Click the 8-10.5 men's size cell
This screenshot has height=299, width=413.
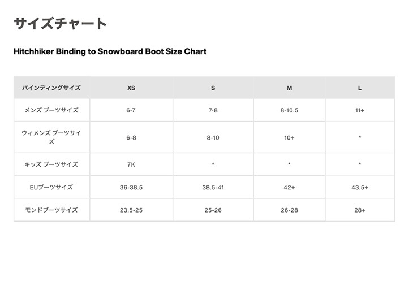289,110
